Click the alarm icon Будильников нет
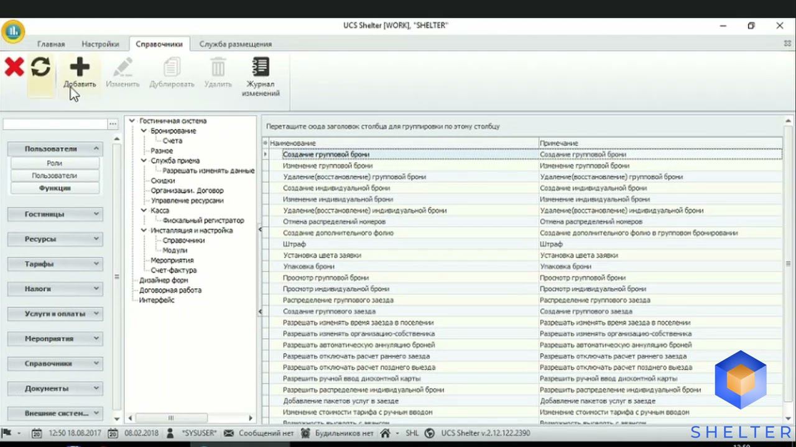 click(x=305, y=433)
